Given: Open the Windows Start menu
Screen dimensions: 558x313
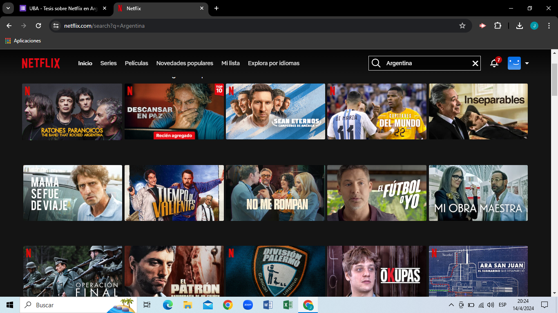Looking at the screenshot, I should pos(10,305).
